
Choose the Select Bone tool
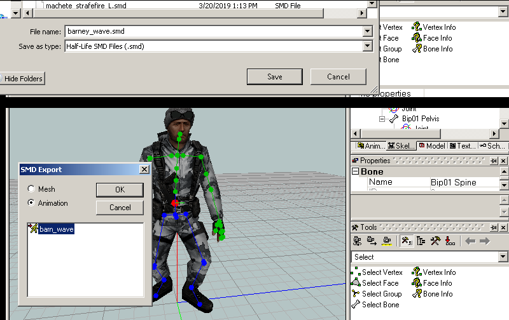point(375,305)
